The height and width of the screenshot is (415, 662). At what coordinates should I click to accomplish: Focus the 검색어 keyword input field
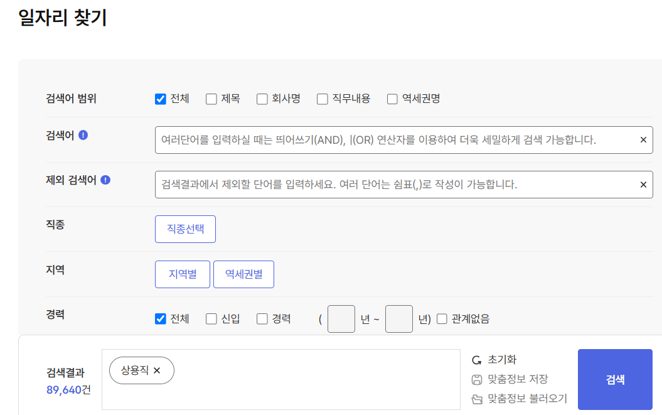(x=403, y=140)
